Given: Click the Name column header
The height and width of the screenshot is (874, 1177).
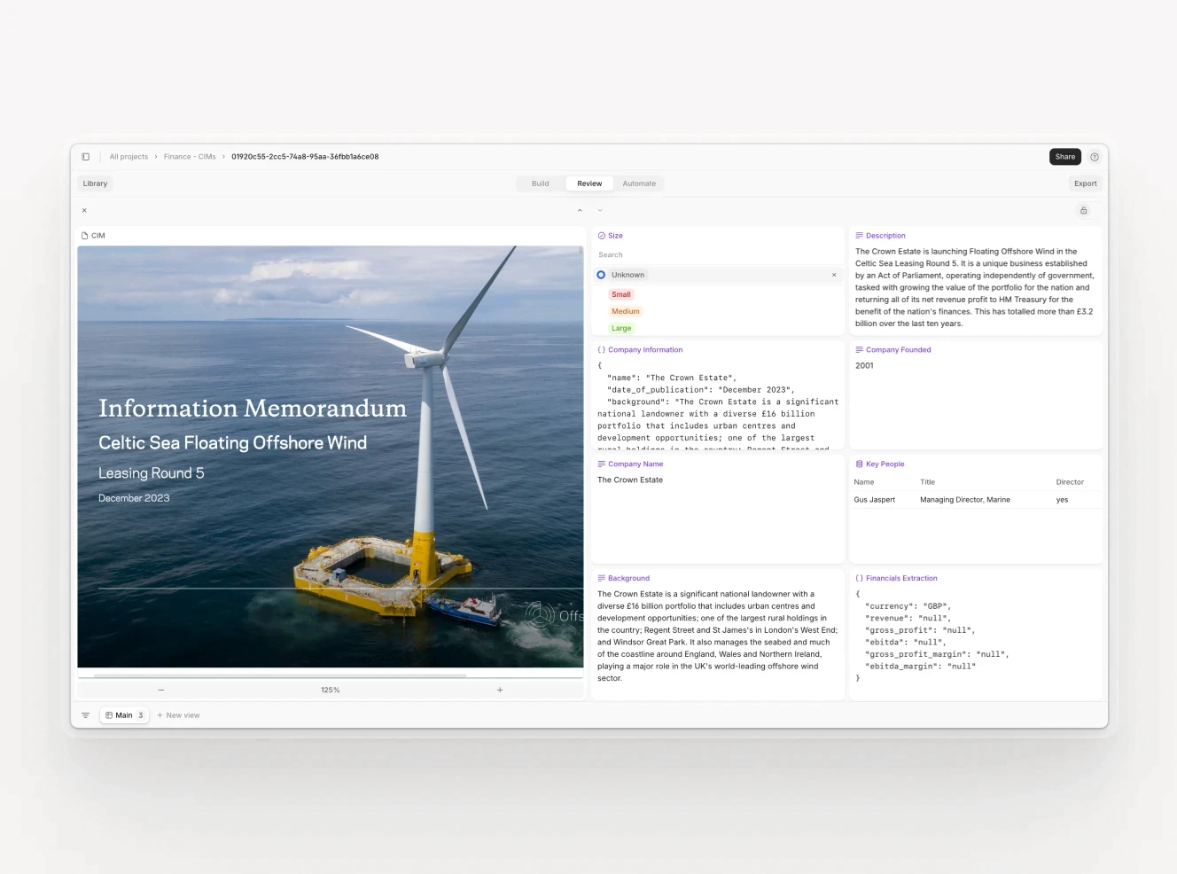Looking at the screenshot, I should click(x=864, y=482).
